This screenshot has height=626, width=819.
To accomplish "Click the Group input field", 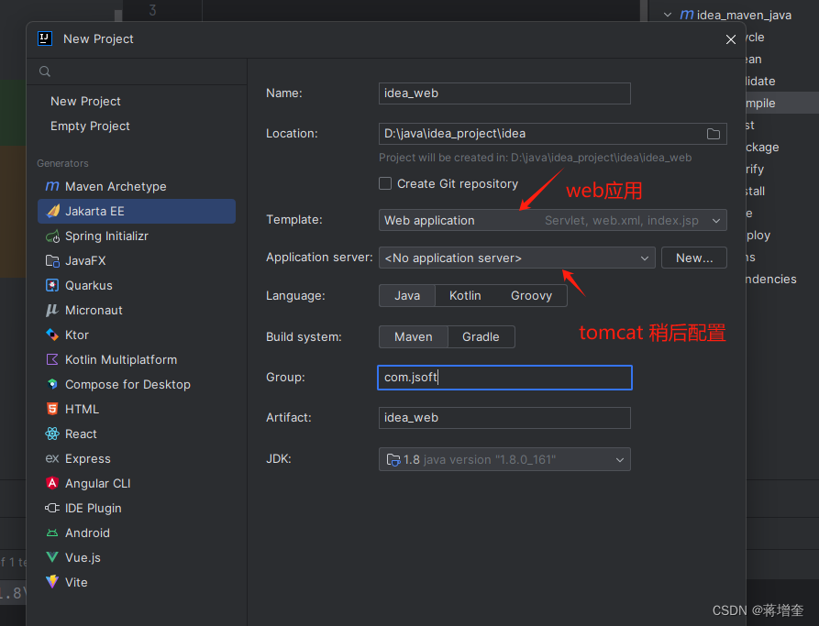I will pyautogui.click(x=504, y=378).
